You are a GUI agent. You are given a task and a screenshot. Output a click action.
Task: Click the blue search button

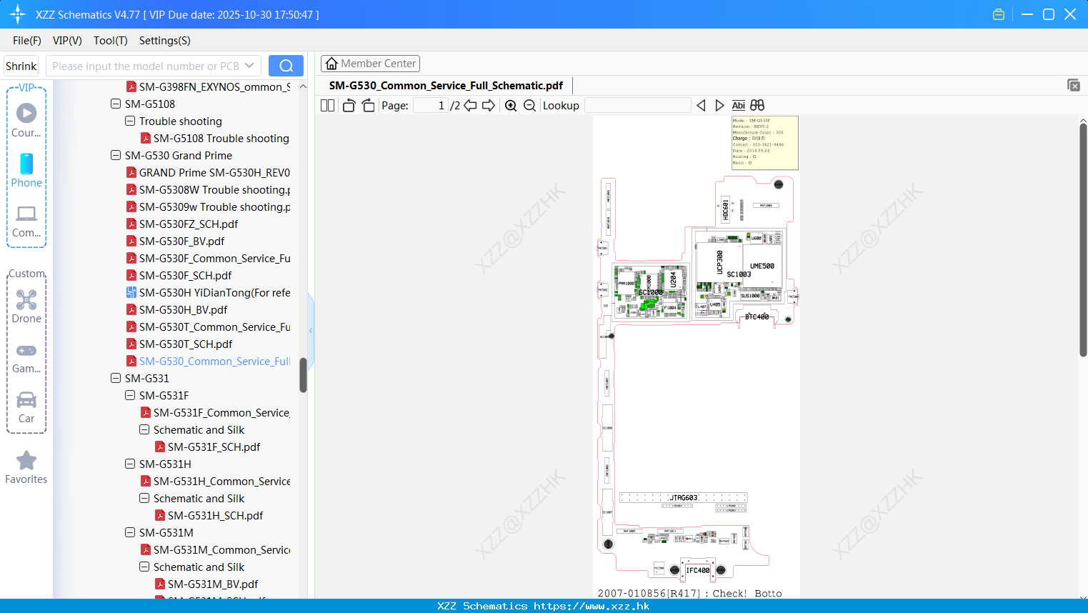[286, 66]
